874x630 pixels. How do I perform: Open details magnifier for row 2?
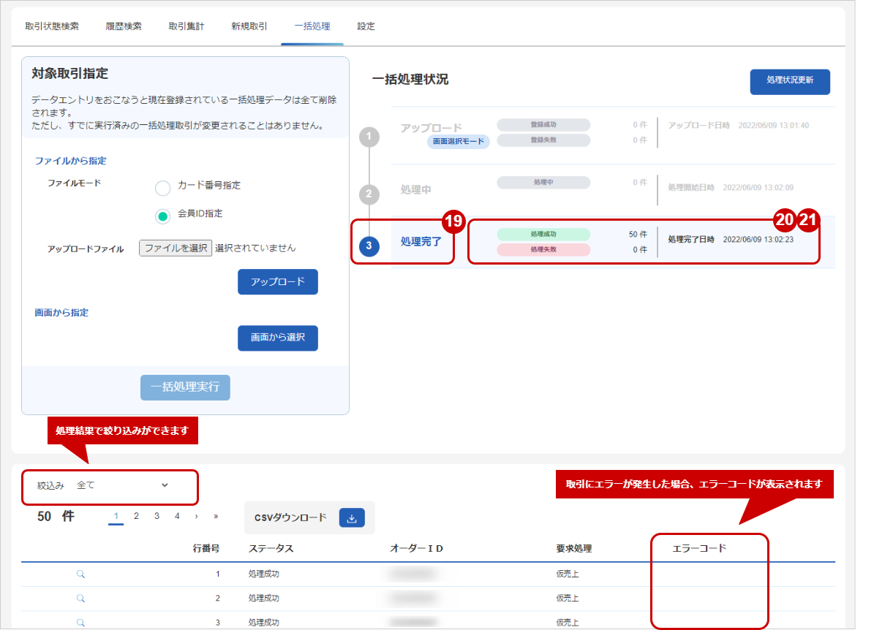[81, 599]
